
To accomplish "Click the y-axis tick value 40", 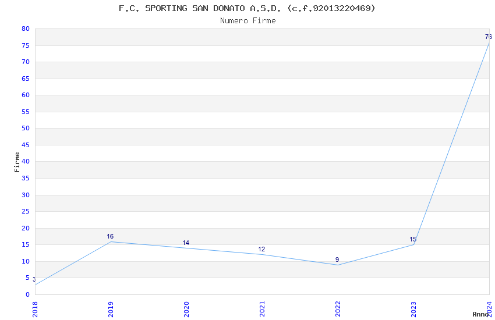I will [x=26, y=161].
